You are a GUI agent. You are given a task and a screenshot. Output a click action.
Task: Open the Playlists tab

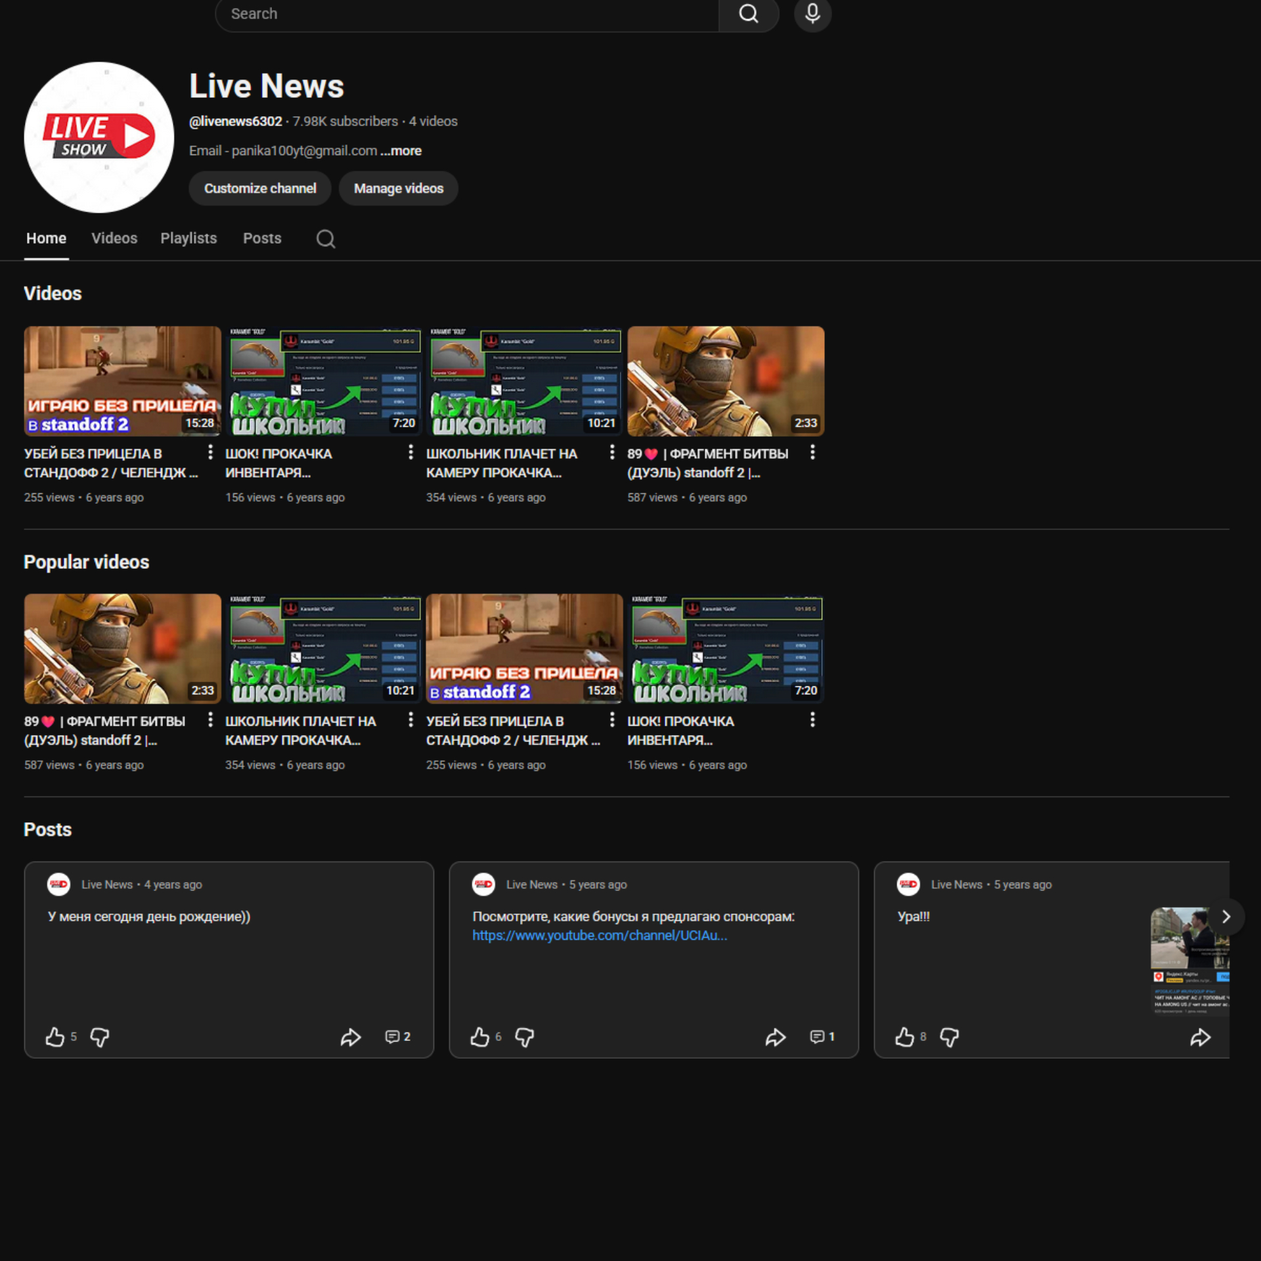(188, 238)
